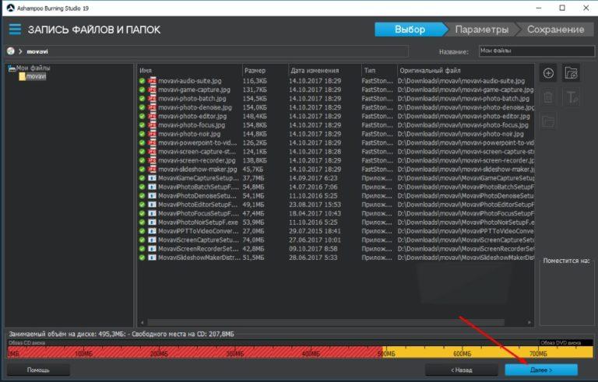Viewport: 598px width, 382px height.
Task: Switch to the Параметры step tab
Action: (481, 30)
